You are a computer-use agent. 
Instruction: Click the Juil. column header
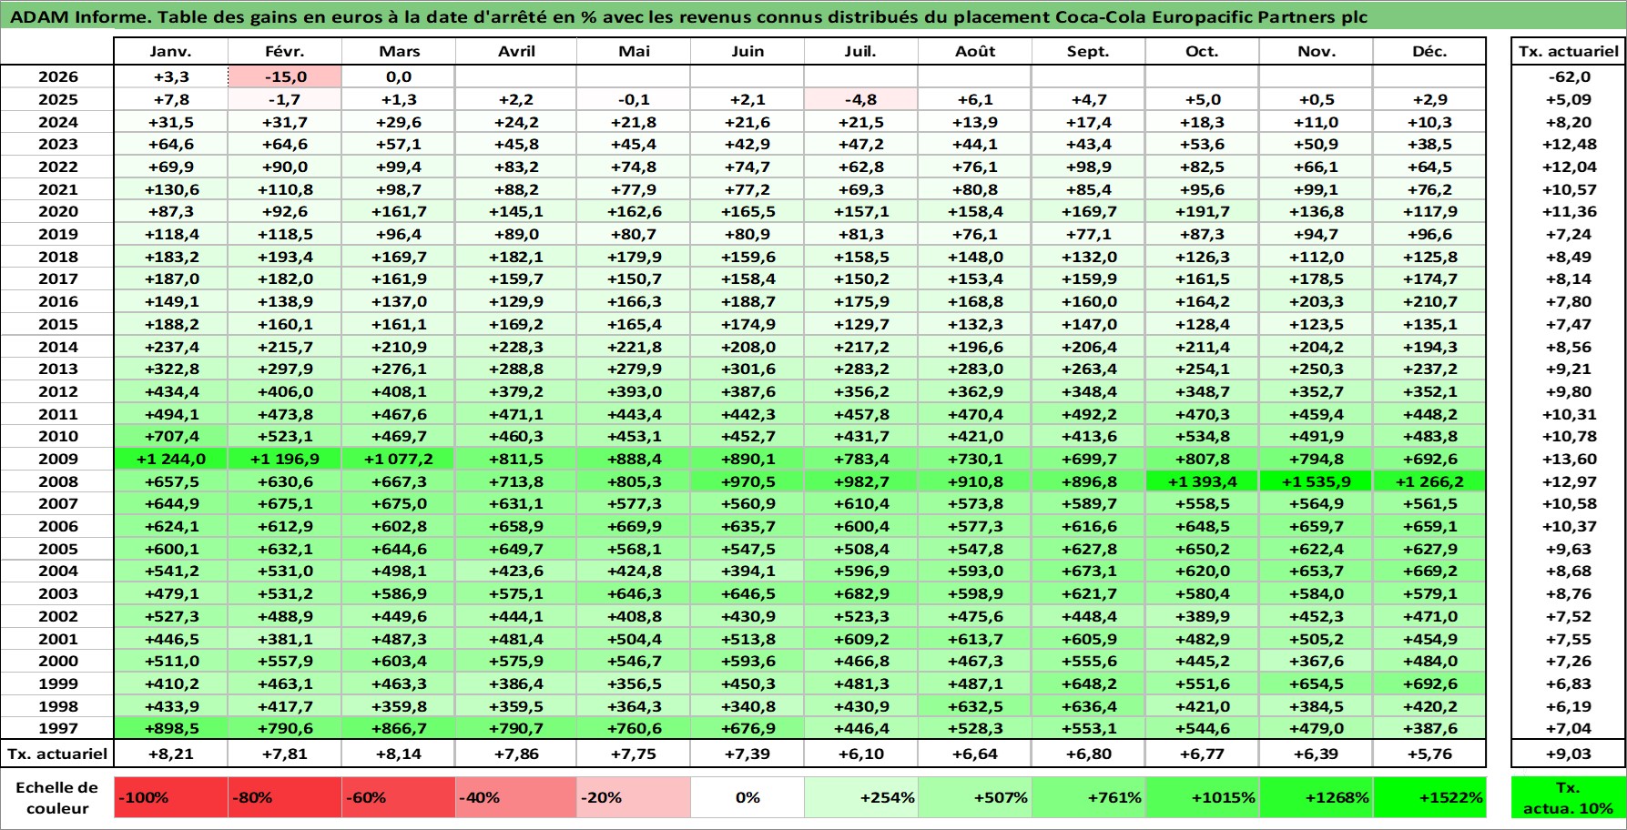pyautogui.click(x=860, y=52)
